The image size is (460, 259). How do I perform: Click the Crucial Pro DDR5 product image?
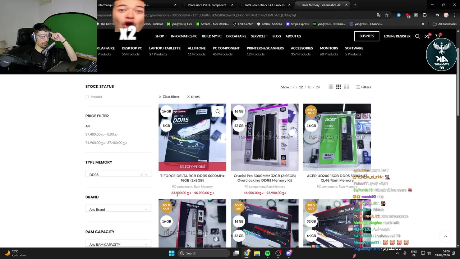pyautogui.click(x=264, y=137)
